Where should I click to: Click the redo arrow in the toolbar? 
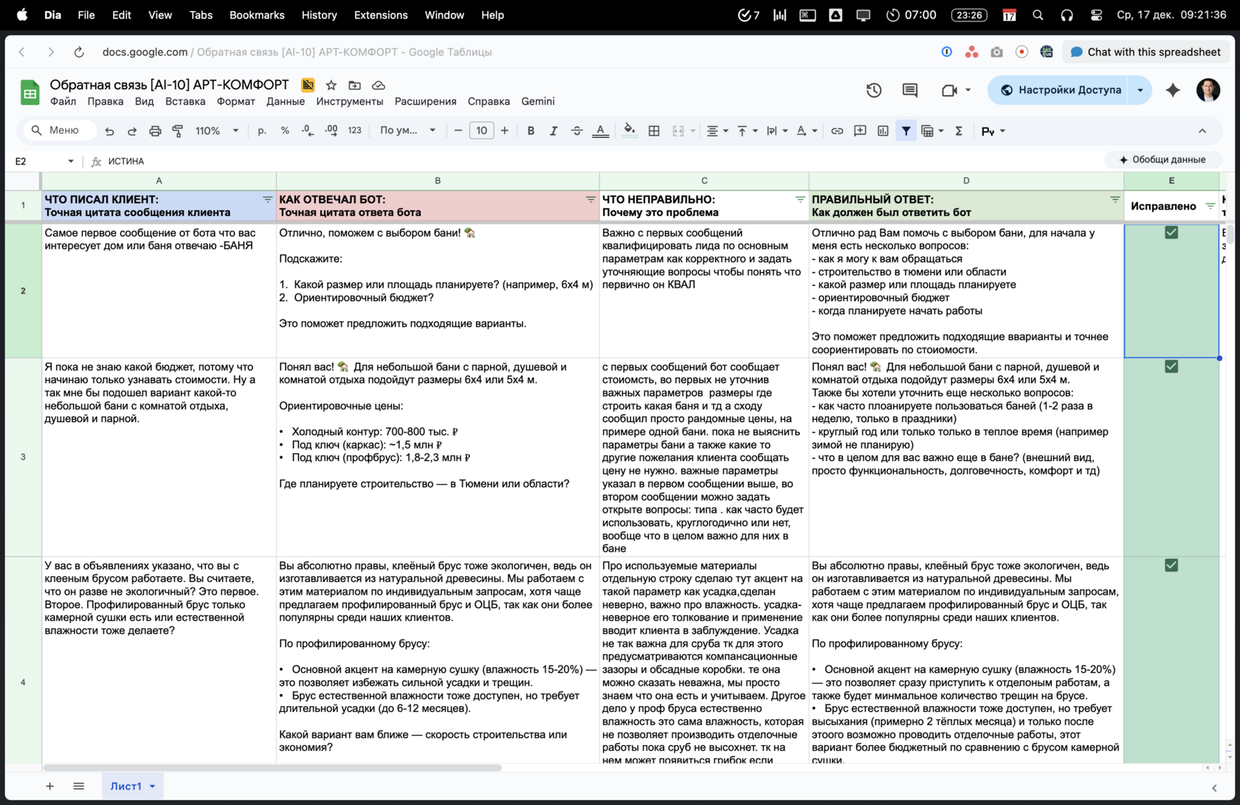[x=132, y=131]
